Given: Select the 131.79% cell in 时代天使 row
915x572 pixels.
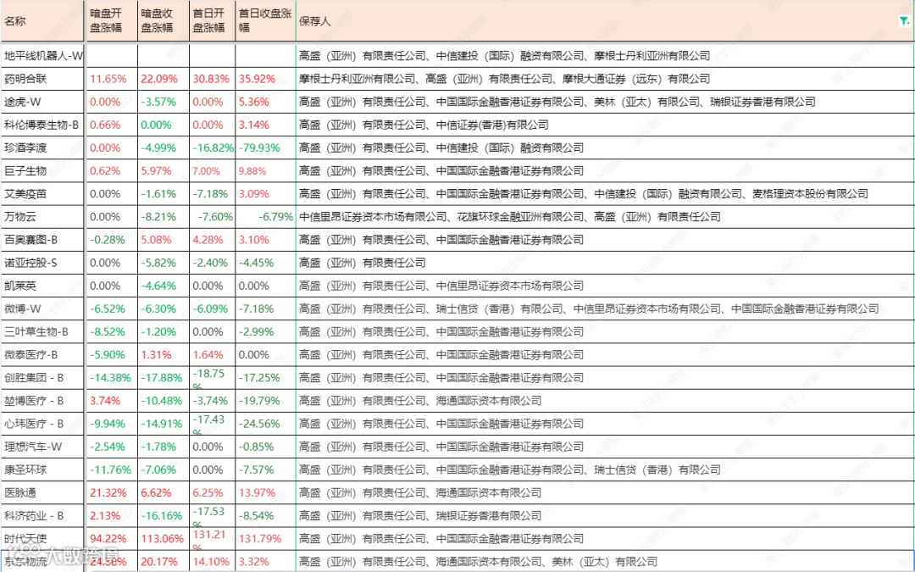Looking at the screenshot, I should click(265, 539).
